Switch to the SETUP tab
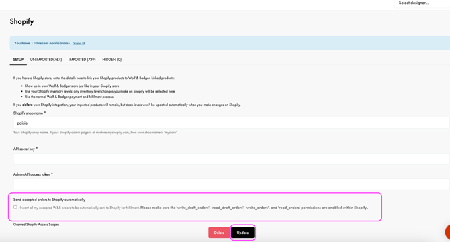The width and height of the screenshot is (450, 242). pyautogui.click(x=18, y=60)
